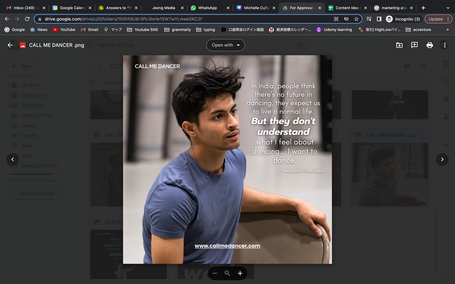This screenshot has width=455, height=284.
Task: Switch to the Jeong Media tab
Action: coord(163,8)
